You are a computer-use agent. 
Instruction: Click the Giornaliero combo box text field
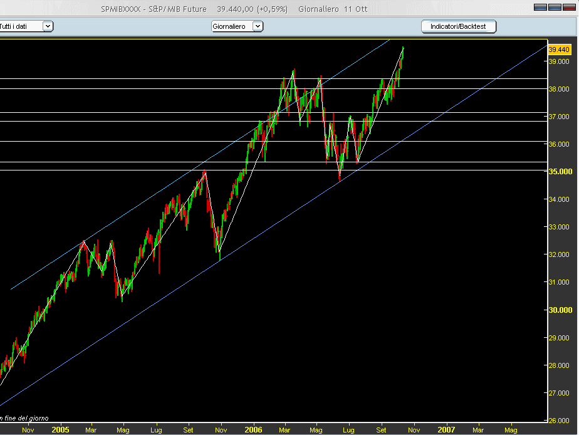pos(232,26)
